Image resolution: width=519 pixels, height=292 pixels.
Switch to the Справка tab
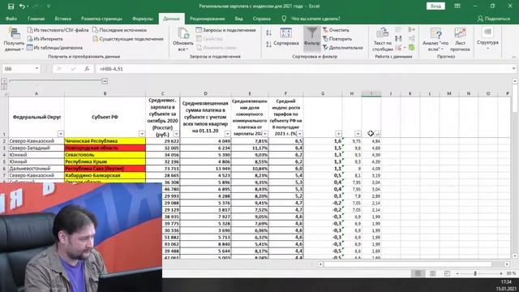(x=261, y=19)
